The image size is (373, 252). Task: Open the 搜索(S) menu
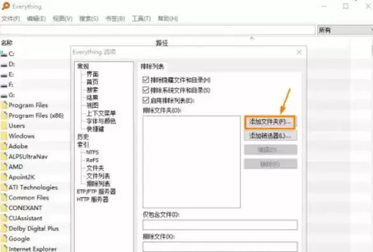point(89,18)
